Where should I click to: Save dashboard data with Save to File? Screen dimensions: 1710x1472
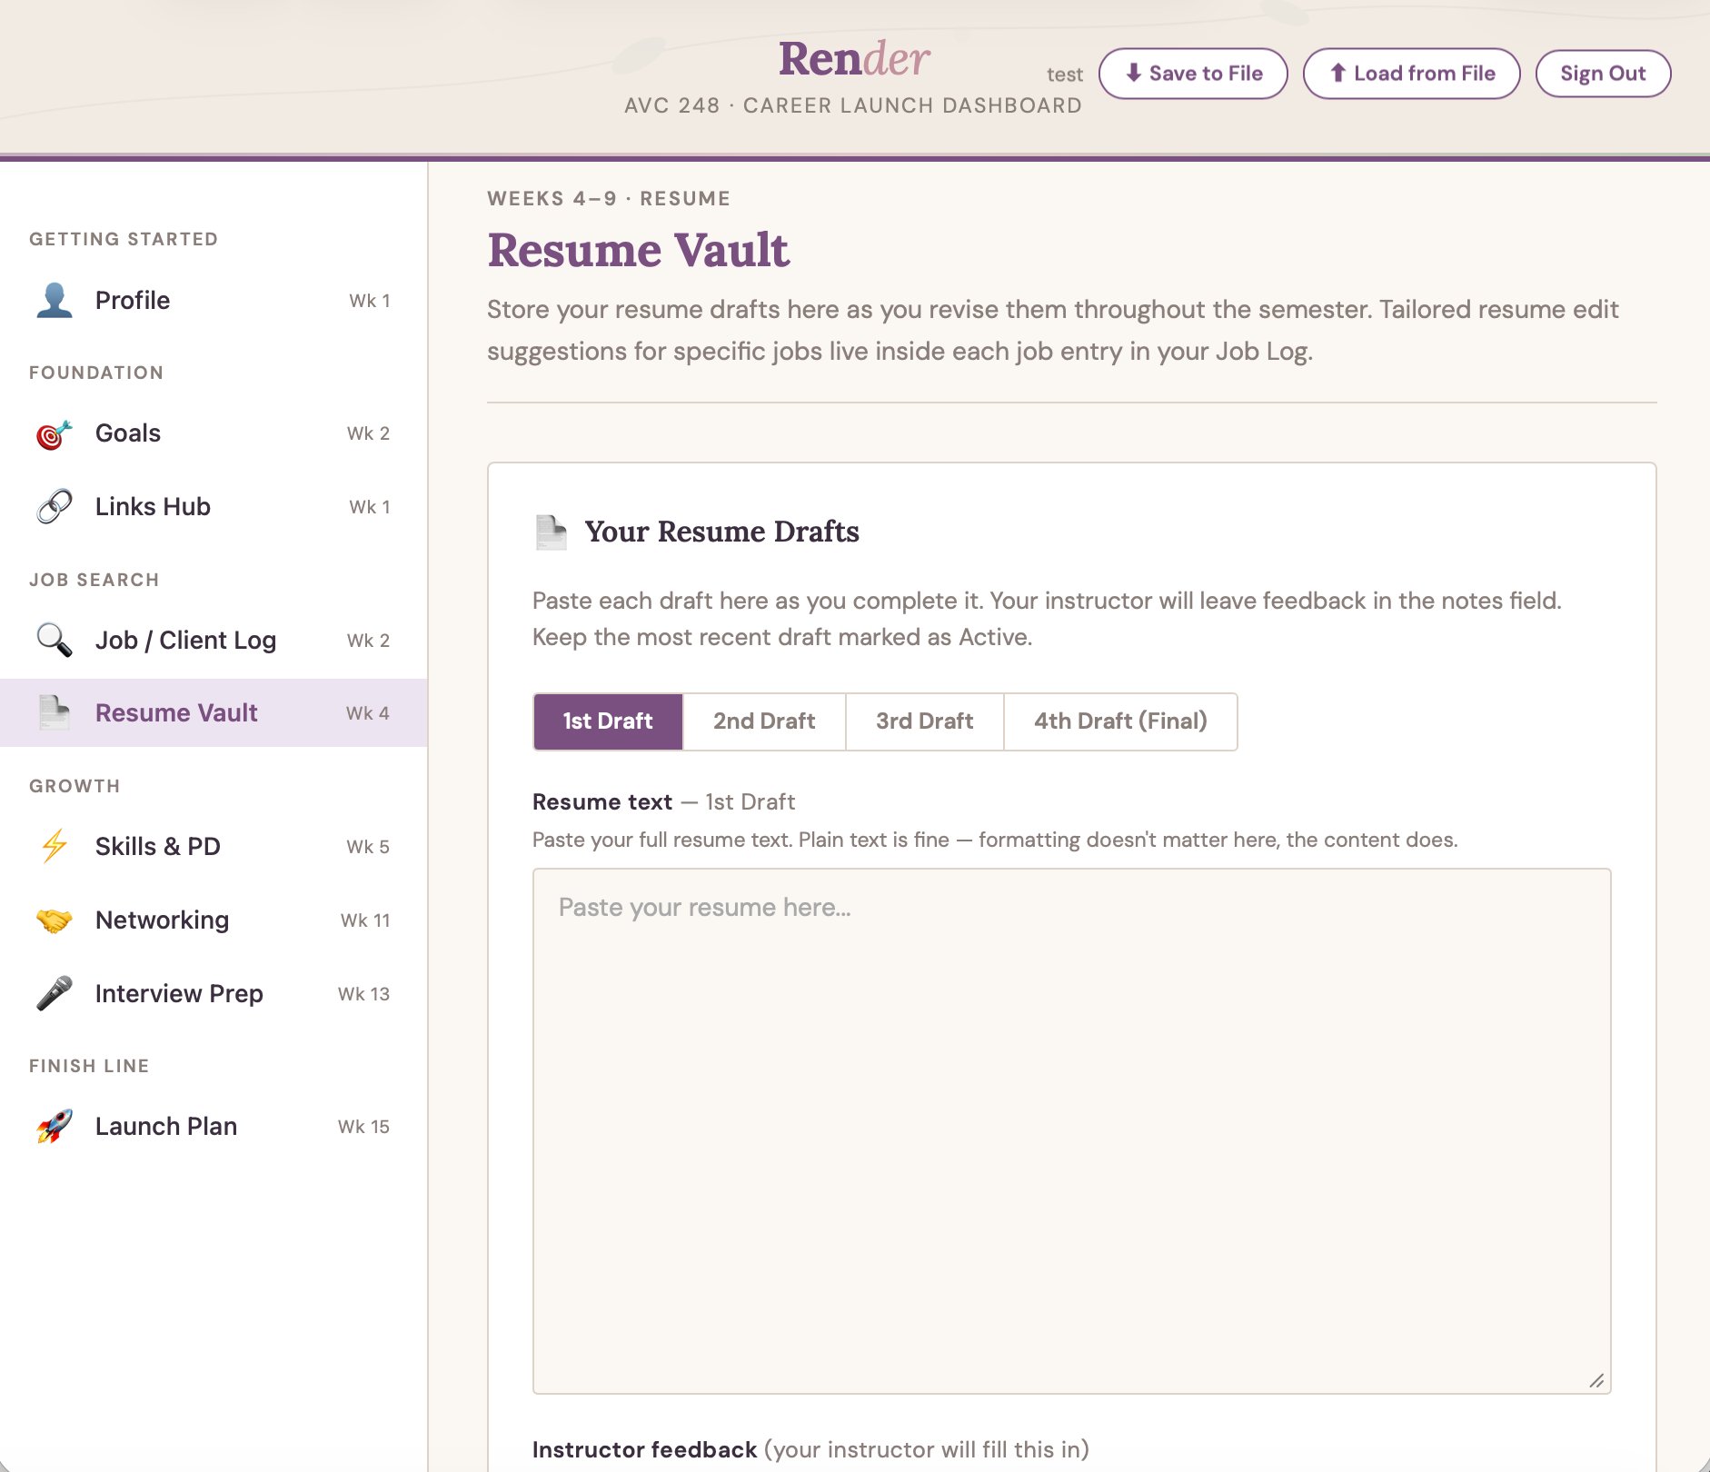point(1193,74)
